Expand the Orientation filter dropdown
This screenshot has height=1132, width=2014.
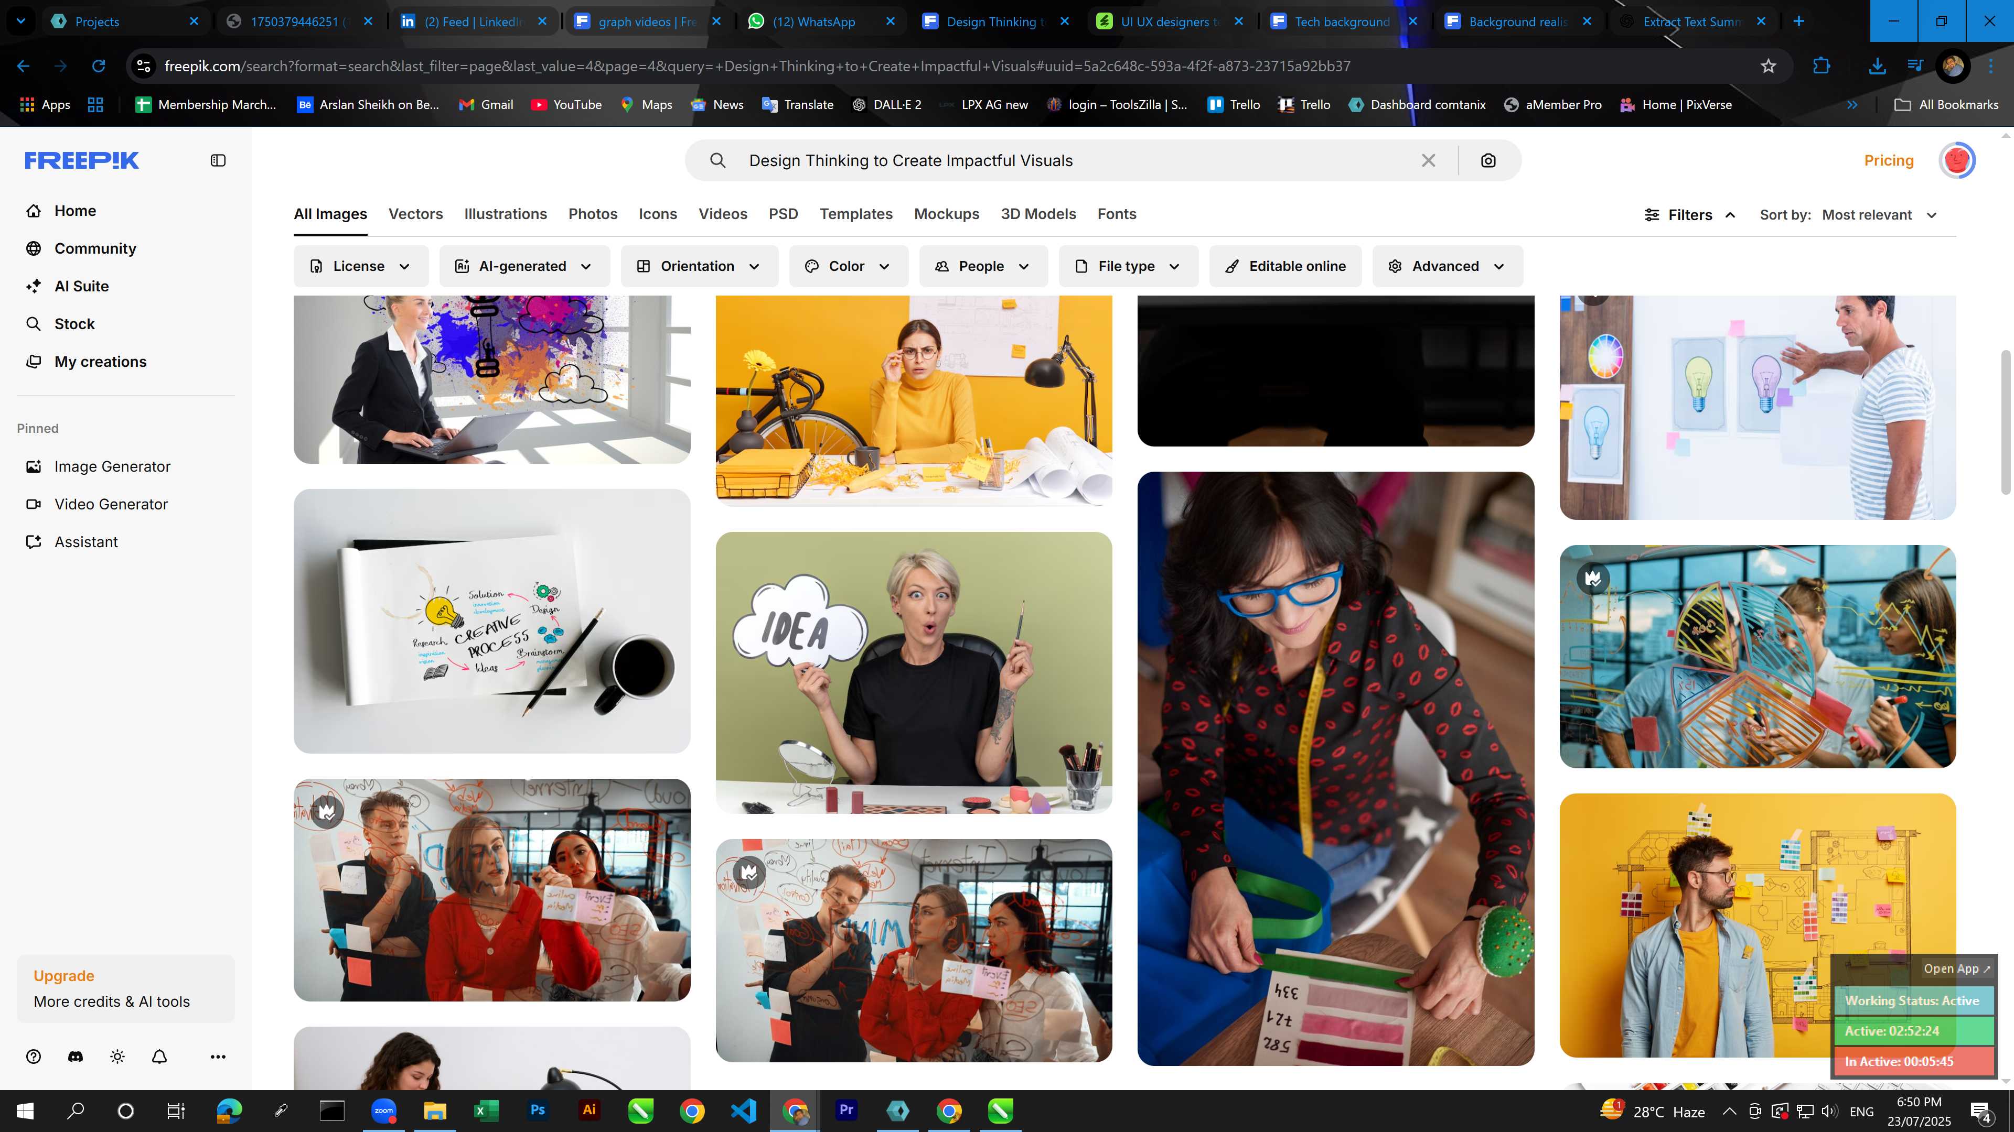[700, 266]
